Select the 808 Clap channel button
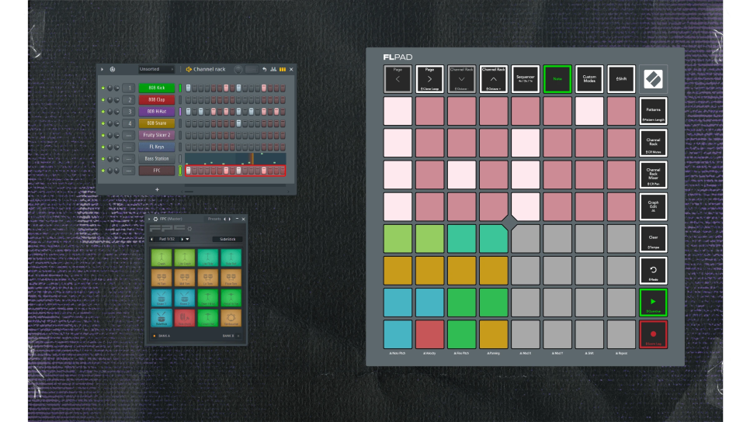Screen dimensions: 750x422 coord(157,100)
